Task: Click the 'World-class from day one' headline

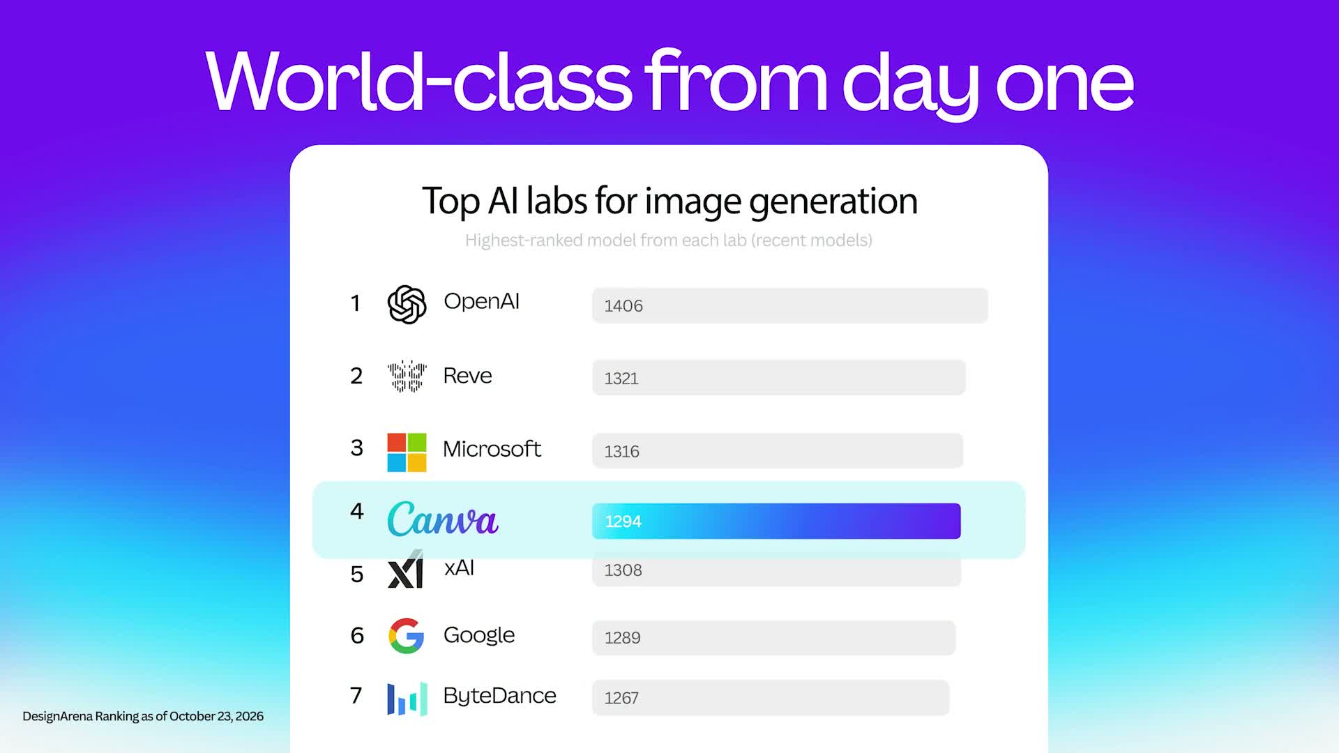Action: pyautogui.click(x=669, y=82)
